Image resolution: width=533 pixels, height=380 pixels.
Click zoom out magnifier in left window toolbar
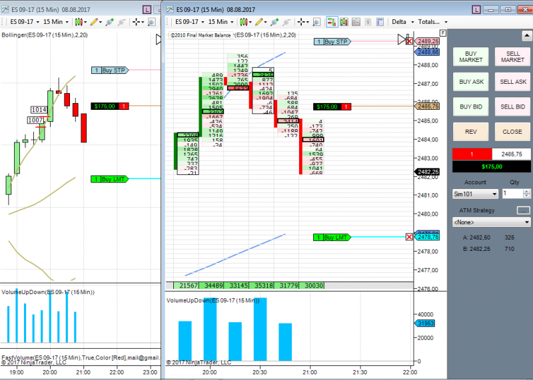tap(121, 22)
